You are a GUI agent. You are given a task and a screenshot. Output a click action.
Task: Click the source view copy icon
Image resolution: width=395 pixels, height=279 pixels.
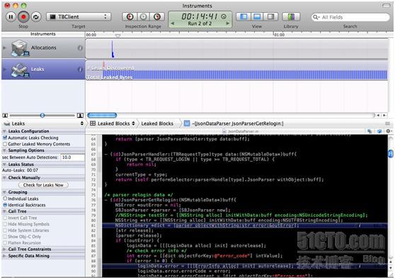pyautogui.click(x=370, y=131)
